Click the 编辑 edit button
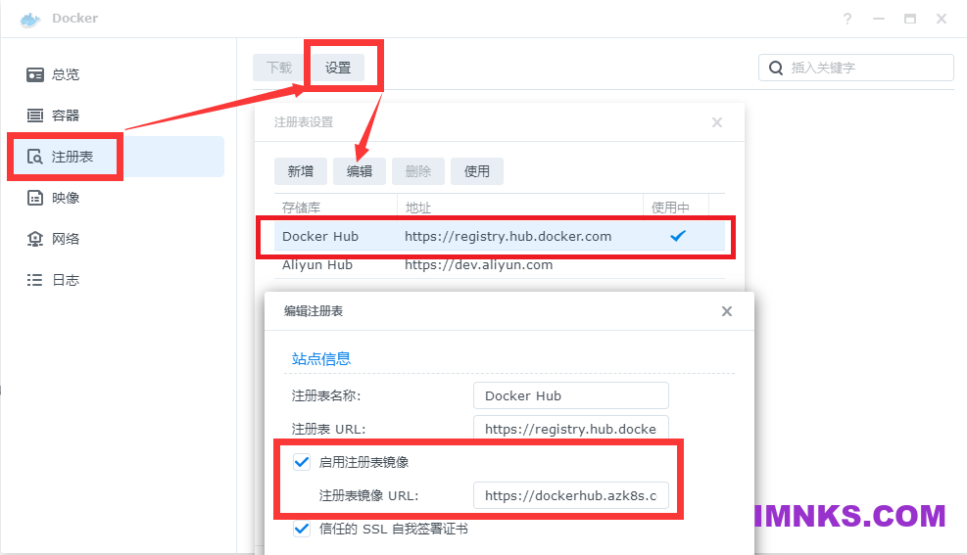The image size is (967, 555). [x=360, y=171]
